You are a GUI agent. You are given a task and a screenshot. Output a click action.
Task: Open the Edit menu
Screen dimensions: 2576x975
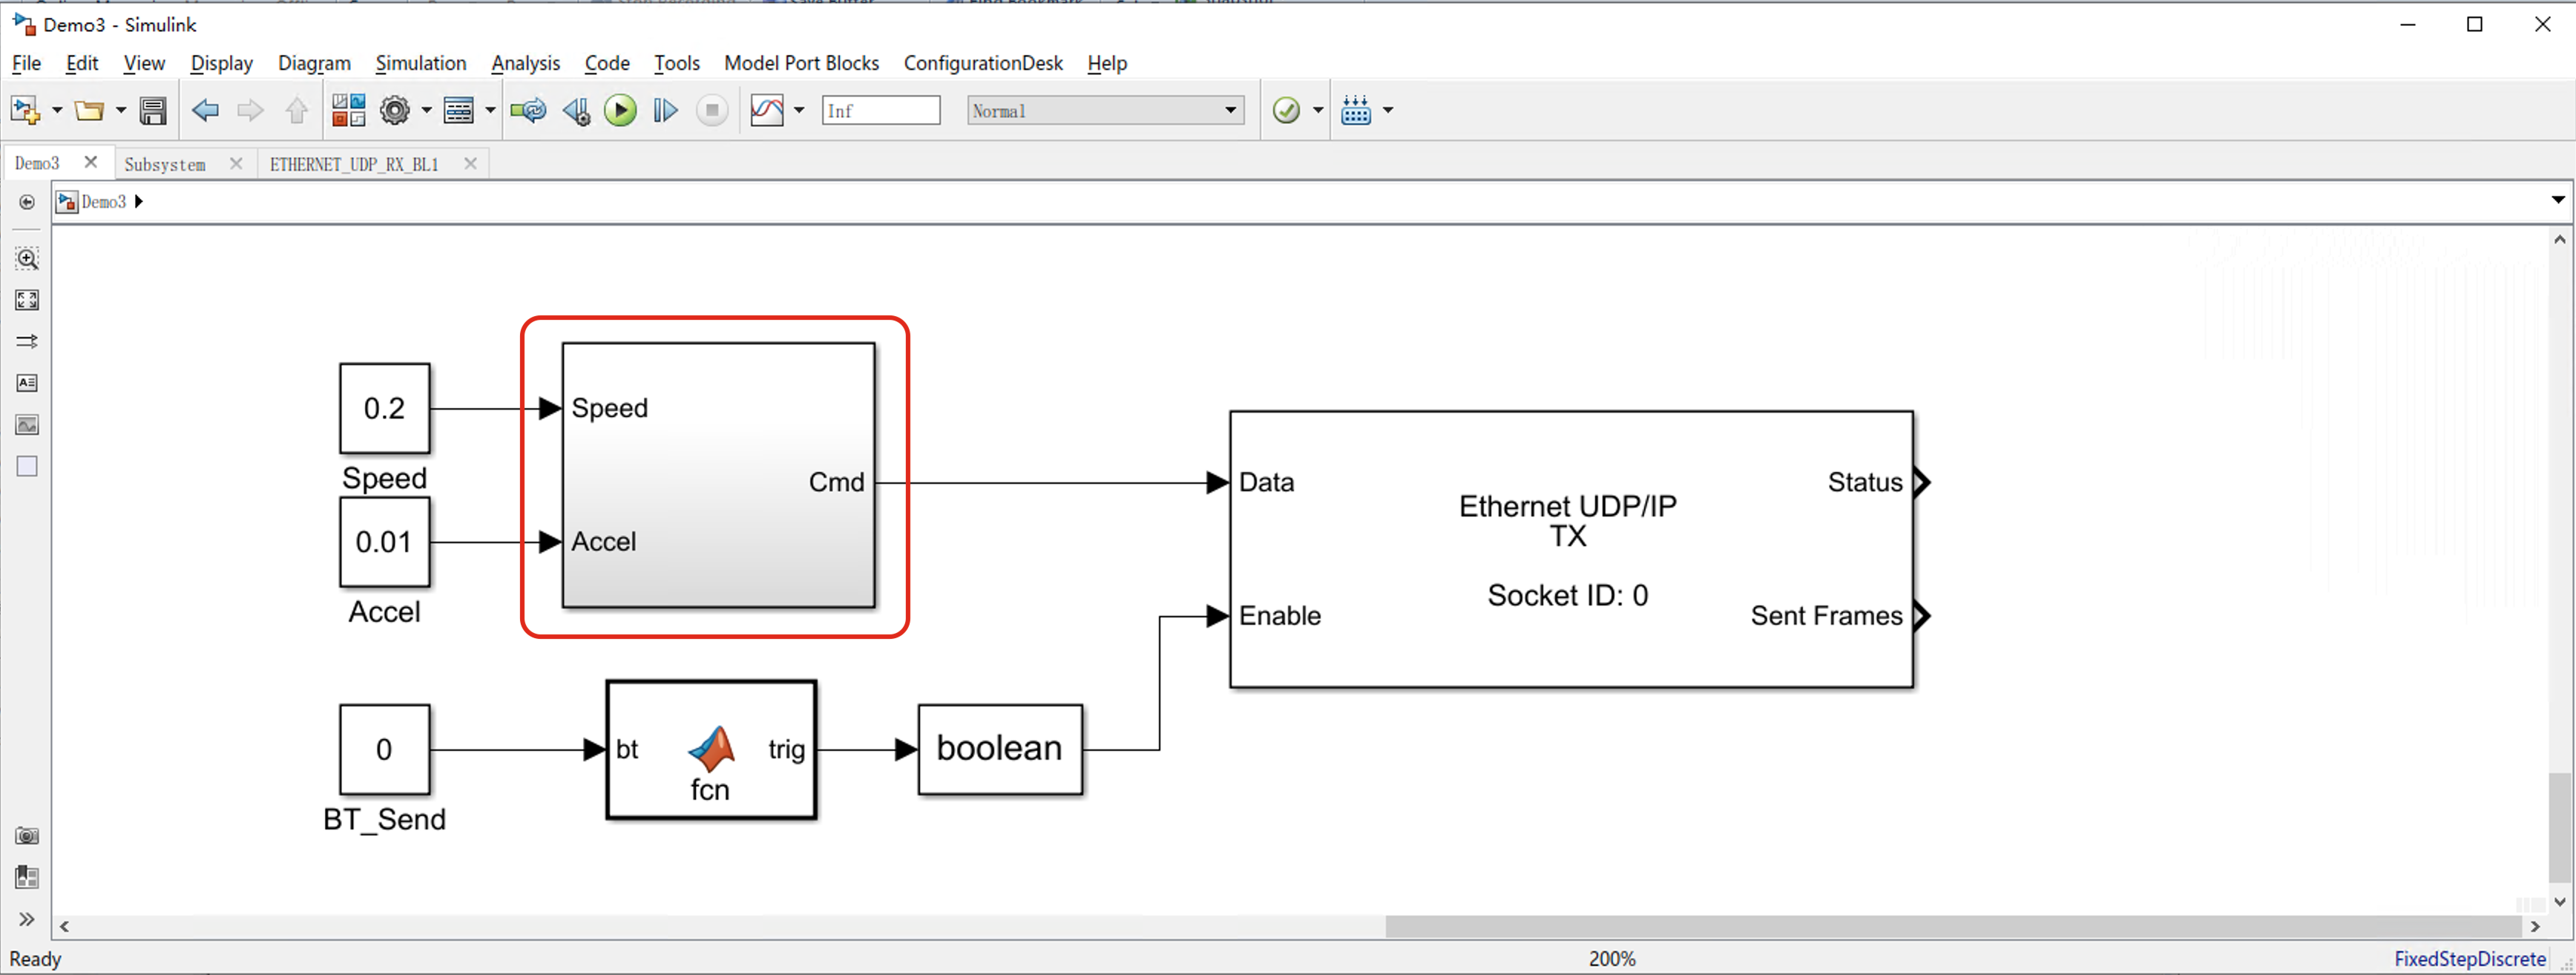pos(82,63)
